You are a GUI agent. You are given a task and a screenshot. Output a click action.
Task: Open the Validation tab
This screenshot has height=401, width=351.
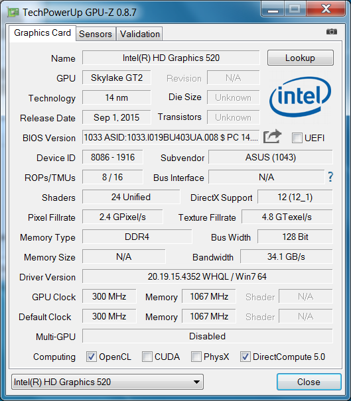(140, 34)
